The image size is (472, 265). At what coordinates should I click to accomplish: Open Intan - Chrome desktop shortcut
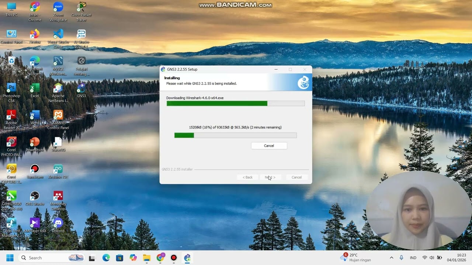point(35,12)
